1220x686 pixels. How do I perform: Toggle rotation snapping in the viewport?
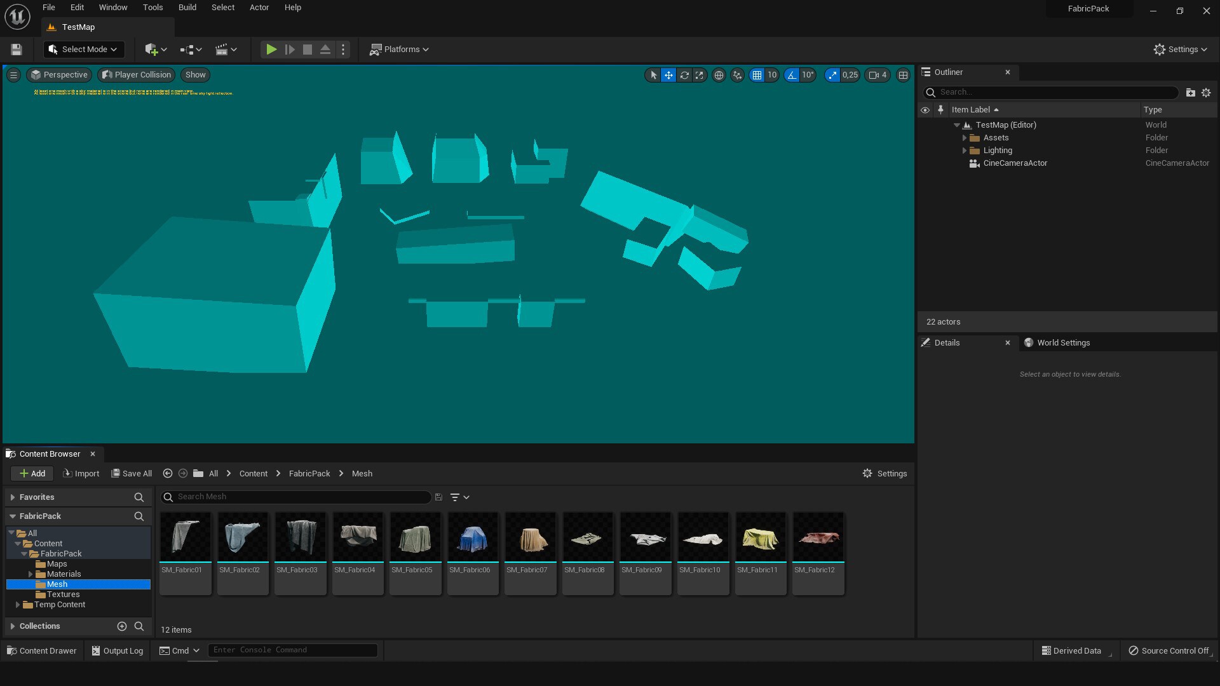coord(791,74)
